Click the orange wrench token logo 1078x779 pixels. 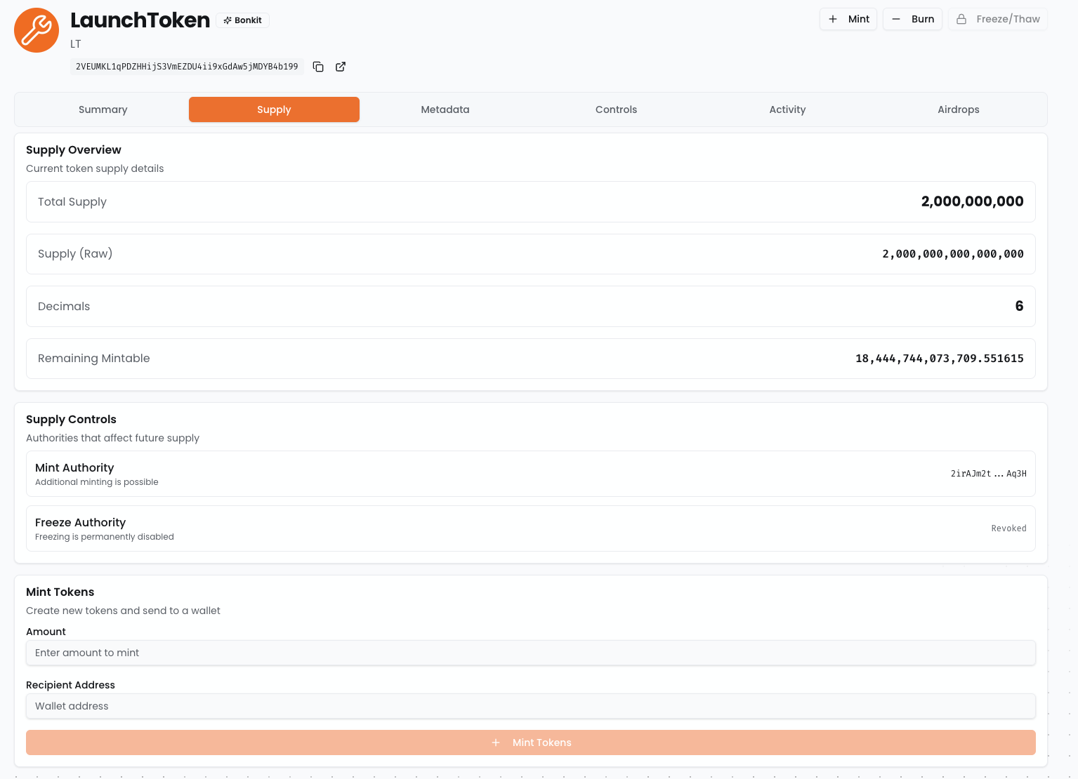(x=37, y=30)
